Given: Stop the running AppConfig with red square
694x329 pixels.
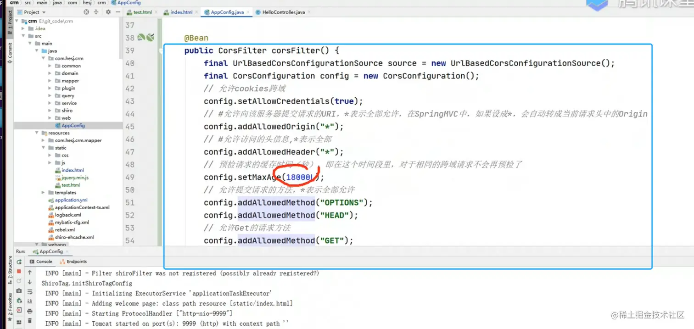Looking at the screenshot, I should [x=19, y=272].
